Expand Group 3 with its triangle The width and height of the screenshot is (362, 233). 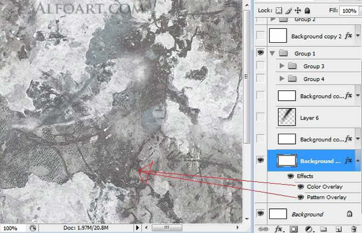click(282, 66)
